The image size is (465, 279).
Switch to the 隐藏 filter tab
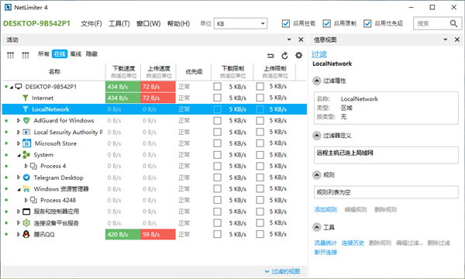click(x=91, y=54)
